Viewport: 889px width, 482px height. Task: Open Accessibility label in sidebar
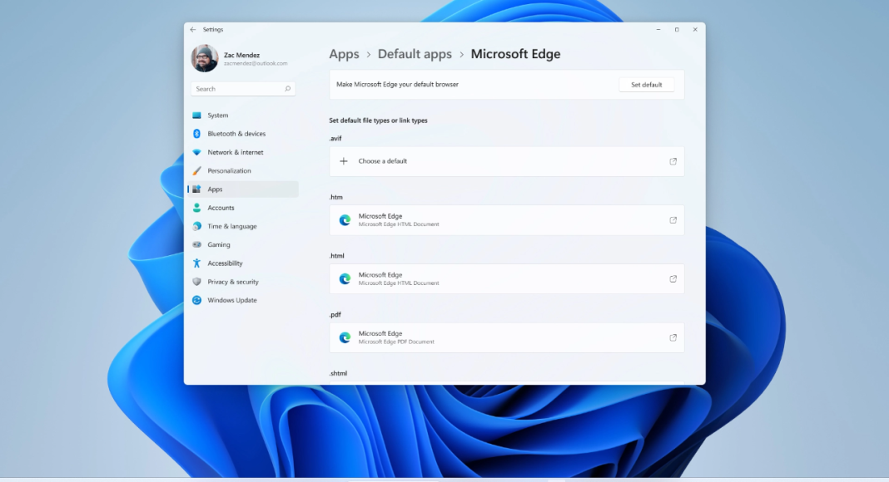tap(225, 263)
